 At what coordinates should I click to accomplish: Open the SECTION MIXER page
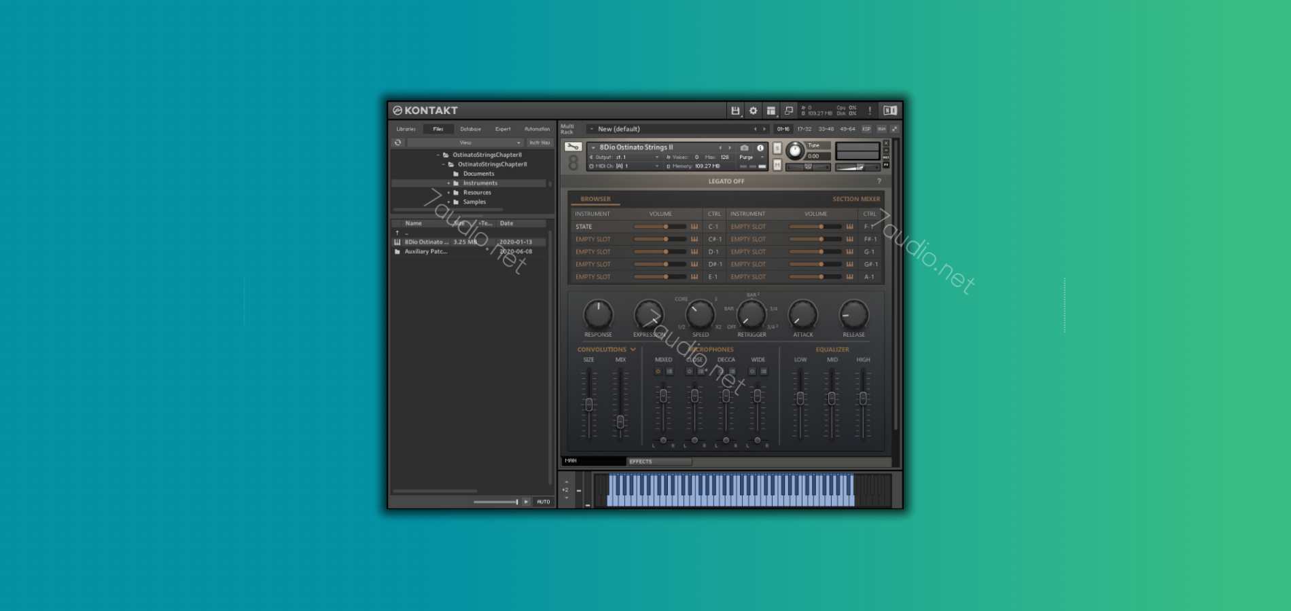tap(856, 199)
